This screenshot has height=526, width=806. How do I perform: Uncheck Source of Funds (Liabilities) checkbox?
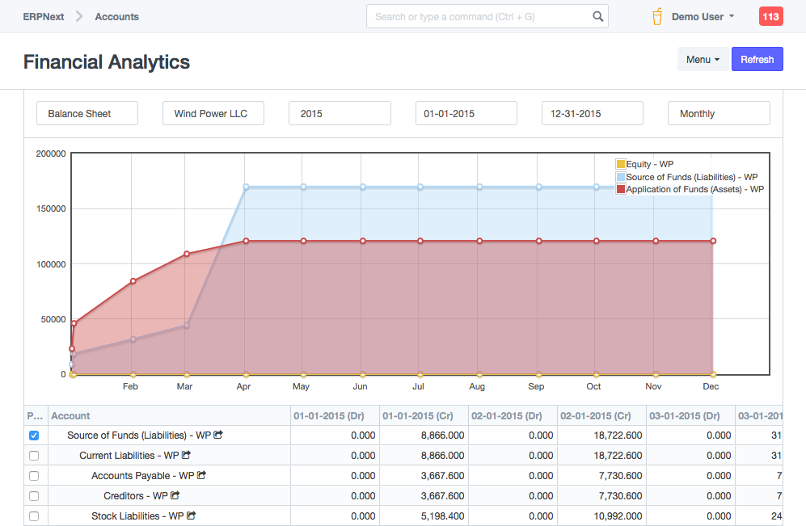[34, 436]
